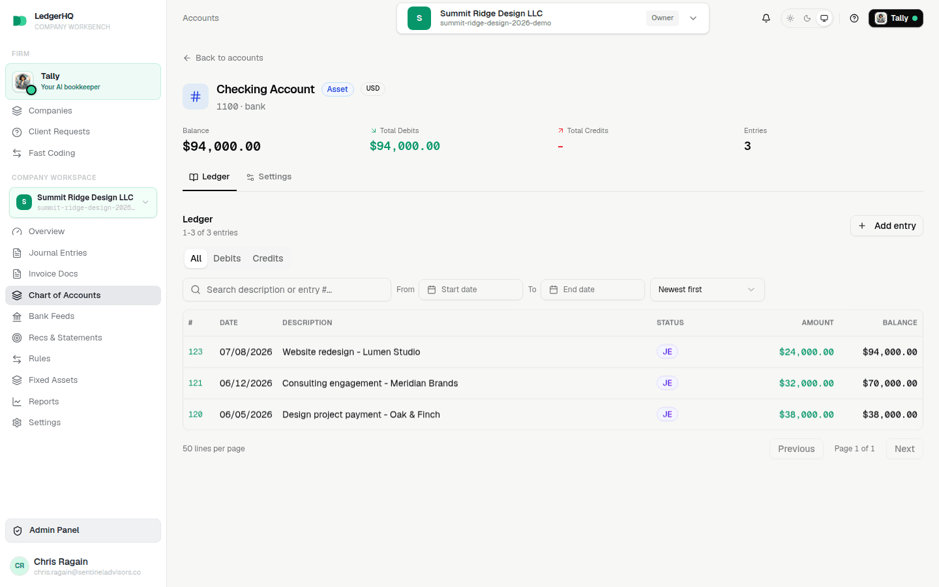Filter ledger by Debits
Viewport: 939px width, 587px height.
(227, 258)
